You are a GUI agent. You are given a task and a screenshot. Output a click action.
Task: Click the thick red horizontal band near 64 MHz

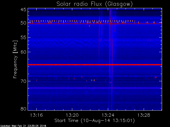(x=95, y=65)
